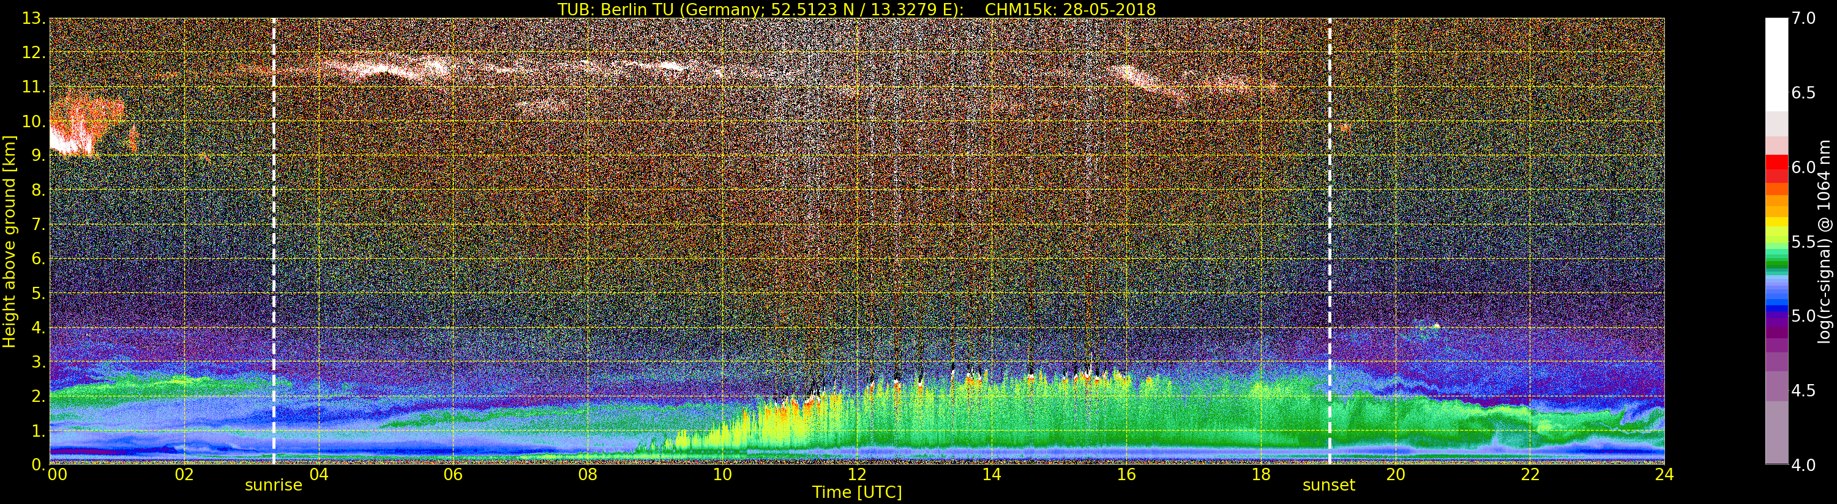1837x504 pixels.
Task: Click the '06' tick on the time axis
Action: point(454,474)
